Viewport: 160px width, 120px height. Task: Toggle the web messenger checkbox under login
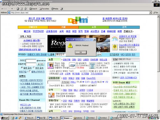tap(30, 71)
